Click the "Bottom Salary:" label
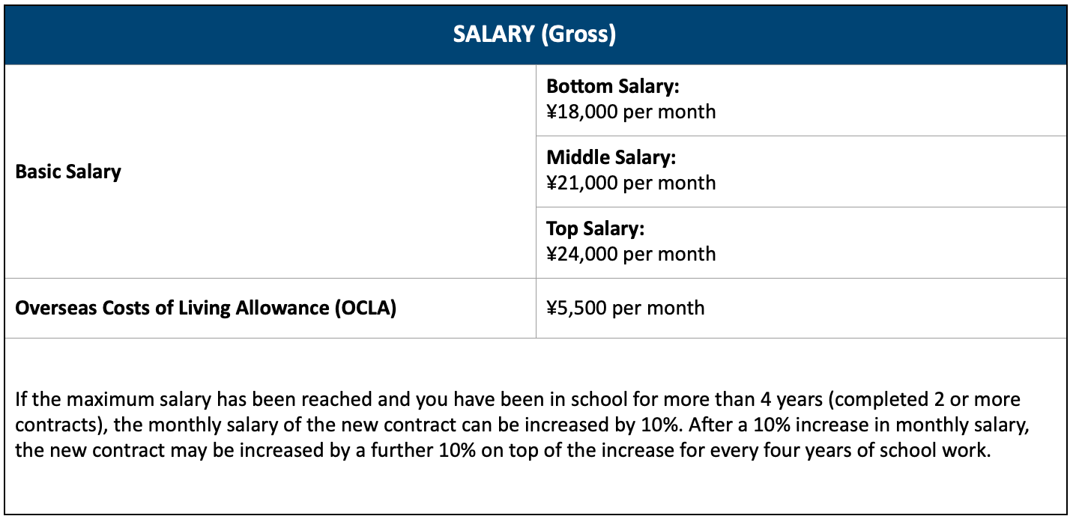This screenshot has height=519, width=1073. tap(612, 87)
